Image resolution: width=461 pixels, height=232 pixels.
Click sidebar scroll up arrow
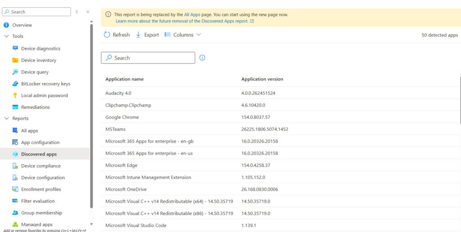click(x=91, y=22)
